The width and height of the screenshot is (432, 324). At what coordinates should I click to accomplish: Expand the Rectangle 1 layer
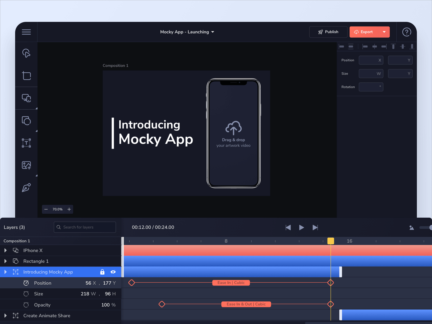pos(5,261)
